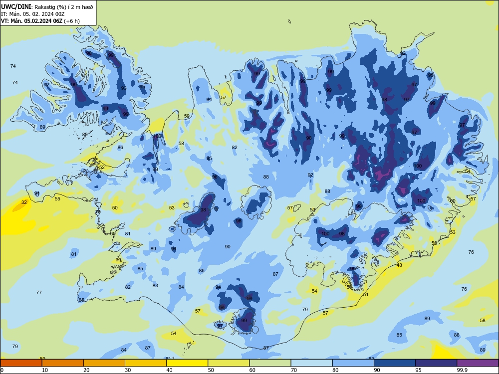Screen dimensions: 499x374
Task: Click the 91 humidity value on map
Action: pyautogui.click(x=37, y=193)
